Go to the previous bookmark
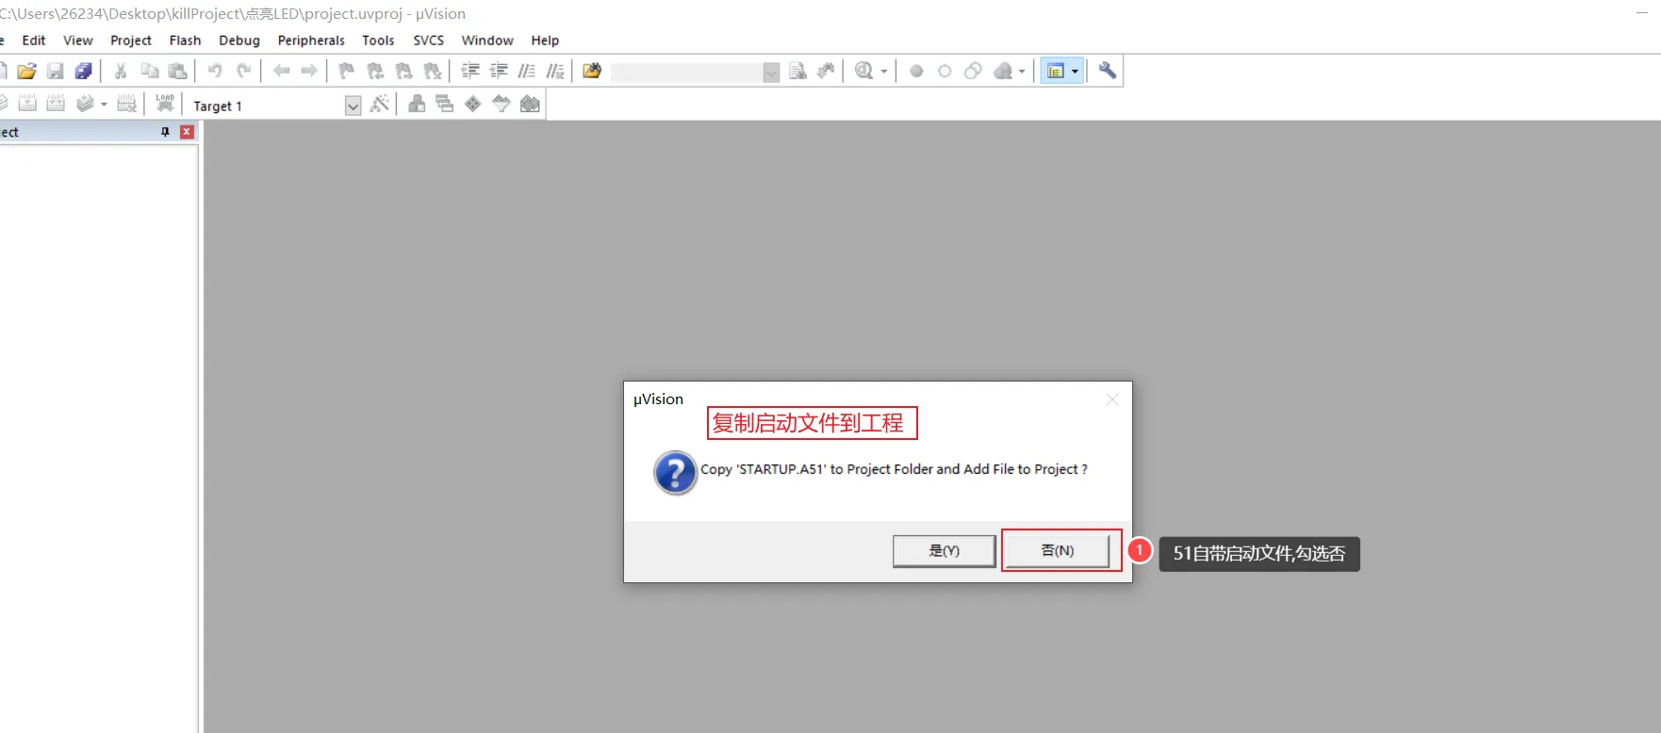Image resolution: width=1661 pixels, height=733 pixels. click(x=375, y=71)
